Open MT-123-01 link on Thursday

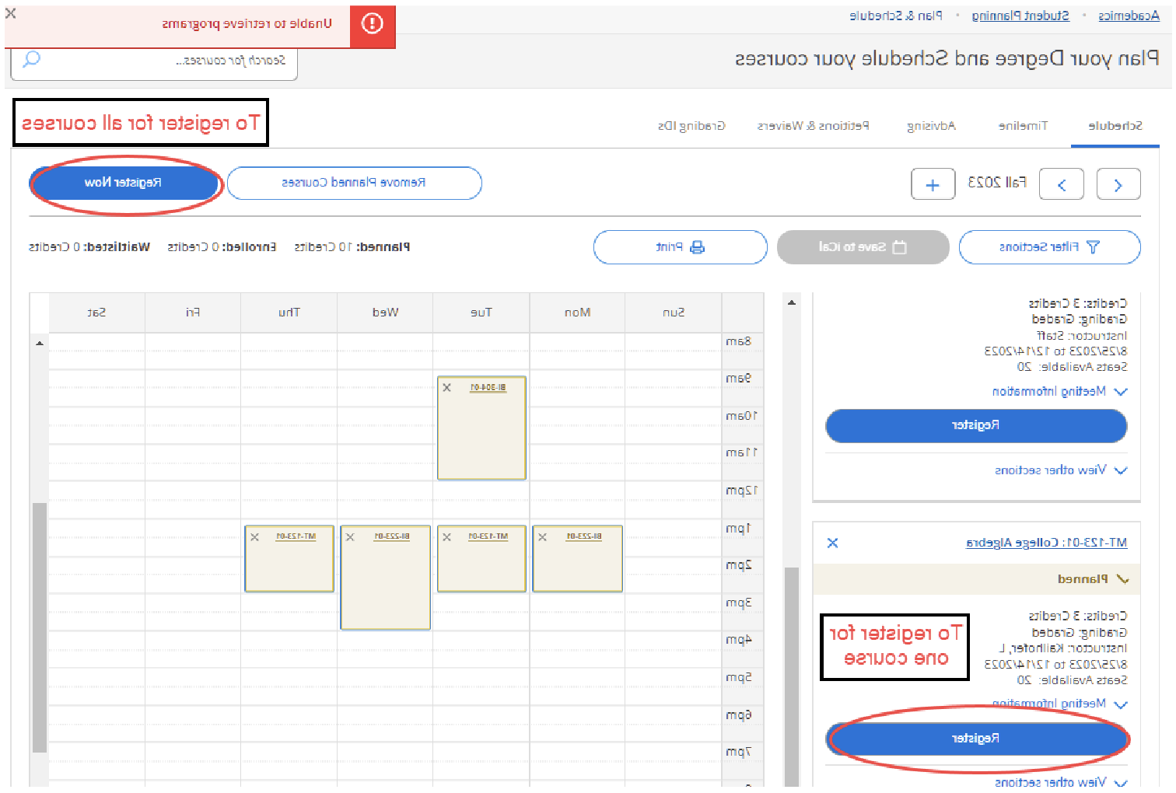click(x=296, y=537)
